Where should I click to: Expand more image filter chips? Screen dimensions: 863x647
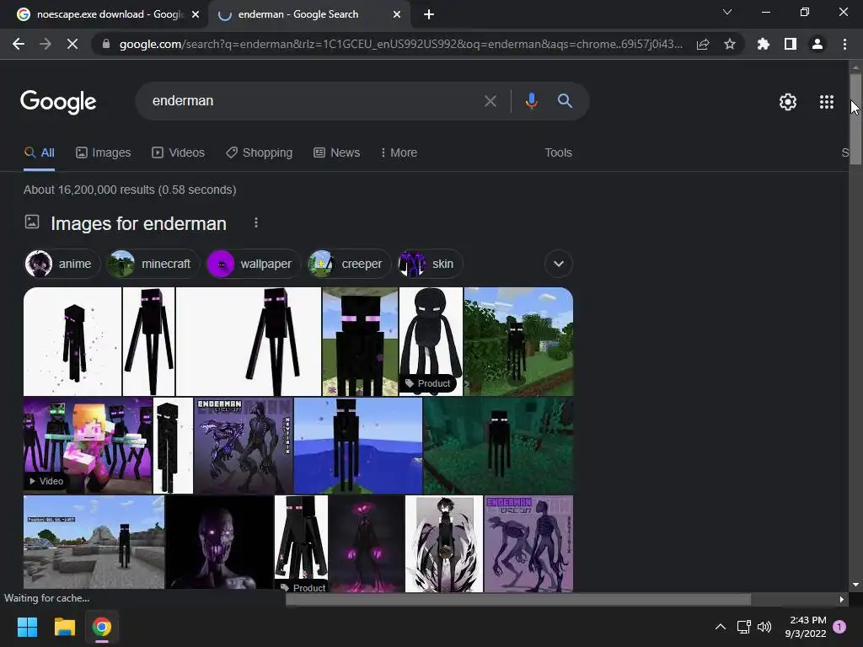click(x=558, y=264)
